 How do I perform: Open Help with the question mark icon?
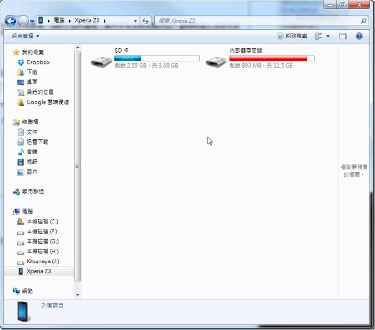click(x=359, y=36)
